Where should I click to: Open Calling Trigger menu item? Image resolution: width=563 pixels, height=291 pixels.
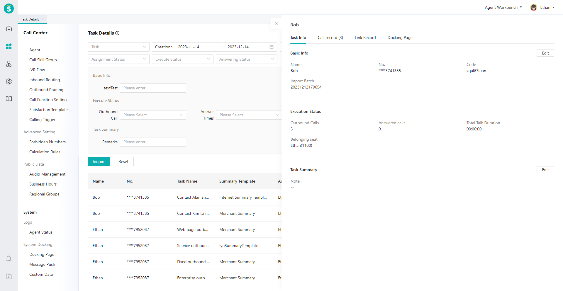click(43, 120)
